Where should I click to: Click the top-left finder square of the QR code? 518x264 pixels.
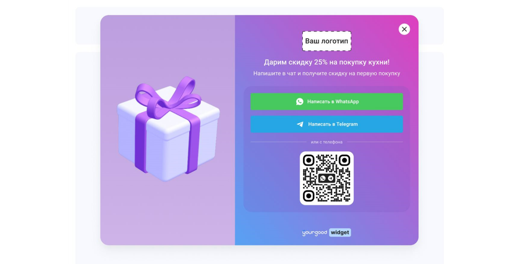(309, 160)
